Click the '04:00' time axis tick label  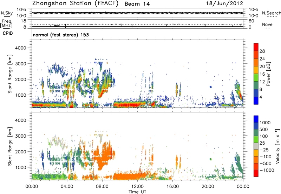(67, 187)
